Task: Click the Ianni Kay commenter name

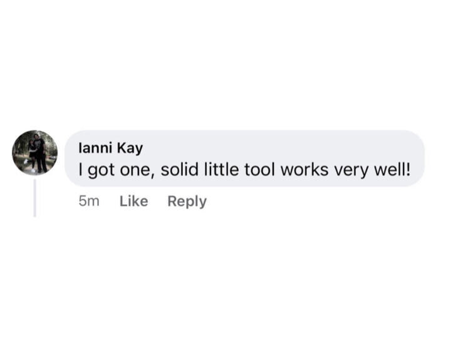Action: pyautogui.click(x=110, y=148)
